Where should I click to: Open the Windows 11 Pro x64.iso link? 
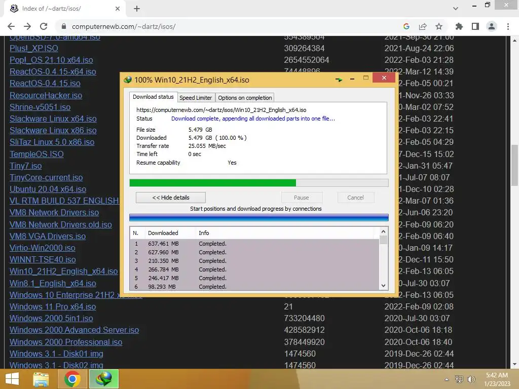tap(53, 306)
